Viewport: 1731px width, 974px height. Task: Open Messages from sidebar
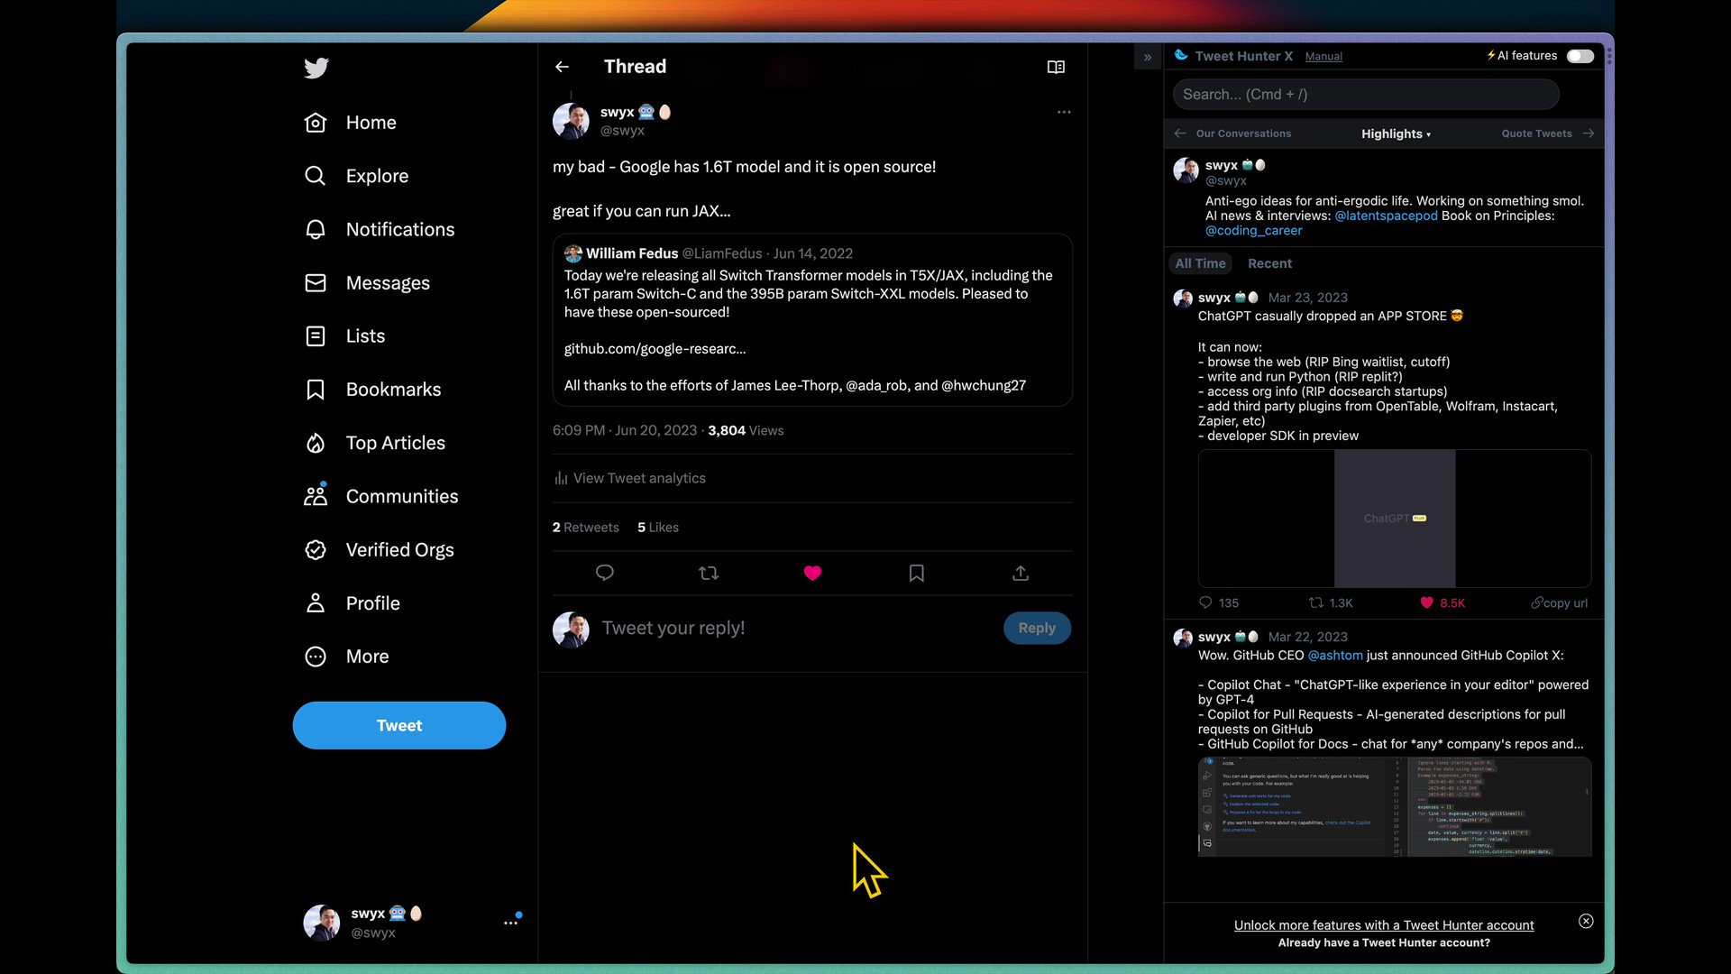click(367, 283)
